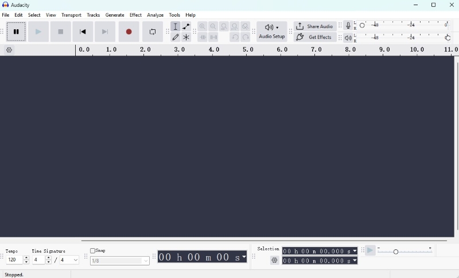Click the Stop button

pos(61,32)
